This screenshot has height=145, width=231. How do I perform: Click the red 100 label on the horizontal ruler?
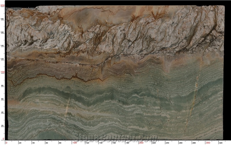tap(74, 143)
